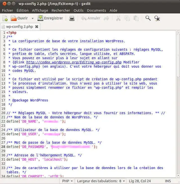This screenshot has width=180, height=184.
Task: Paste with clipboard icon
Action: pos(136,18)
